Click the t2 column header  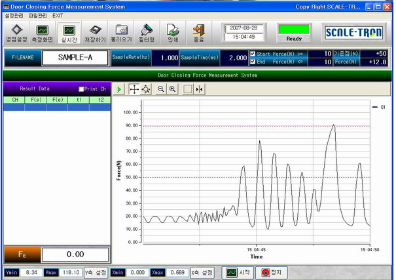click(x=100, y=100)
